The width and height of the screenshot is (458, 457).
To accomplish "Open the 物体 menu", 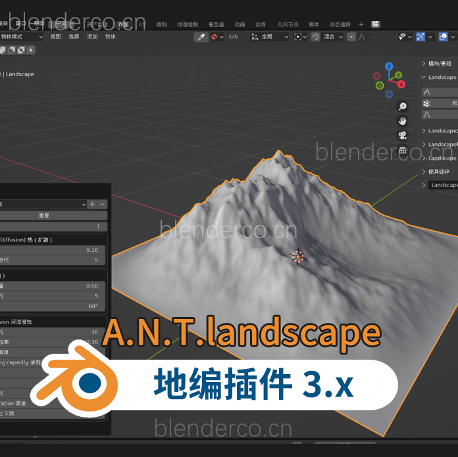I will point(111,37).
